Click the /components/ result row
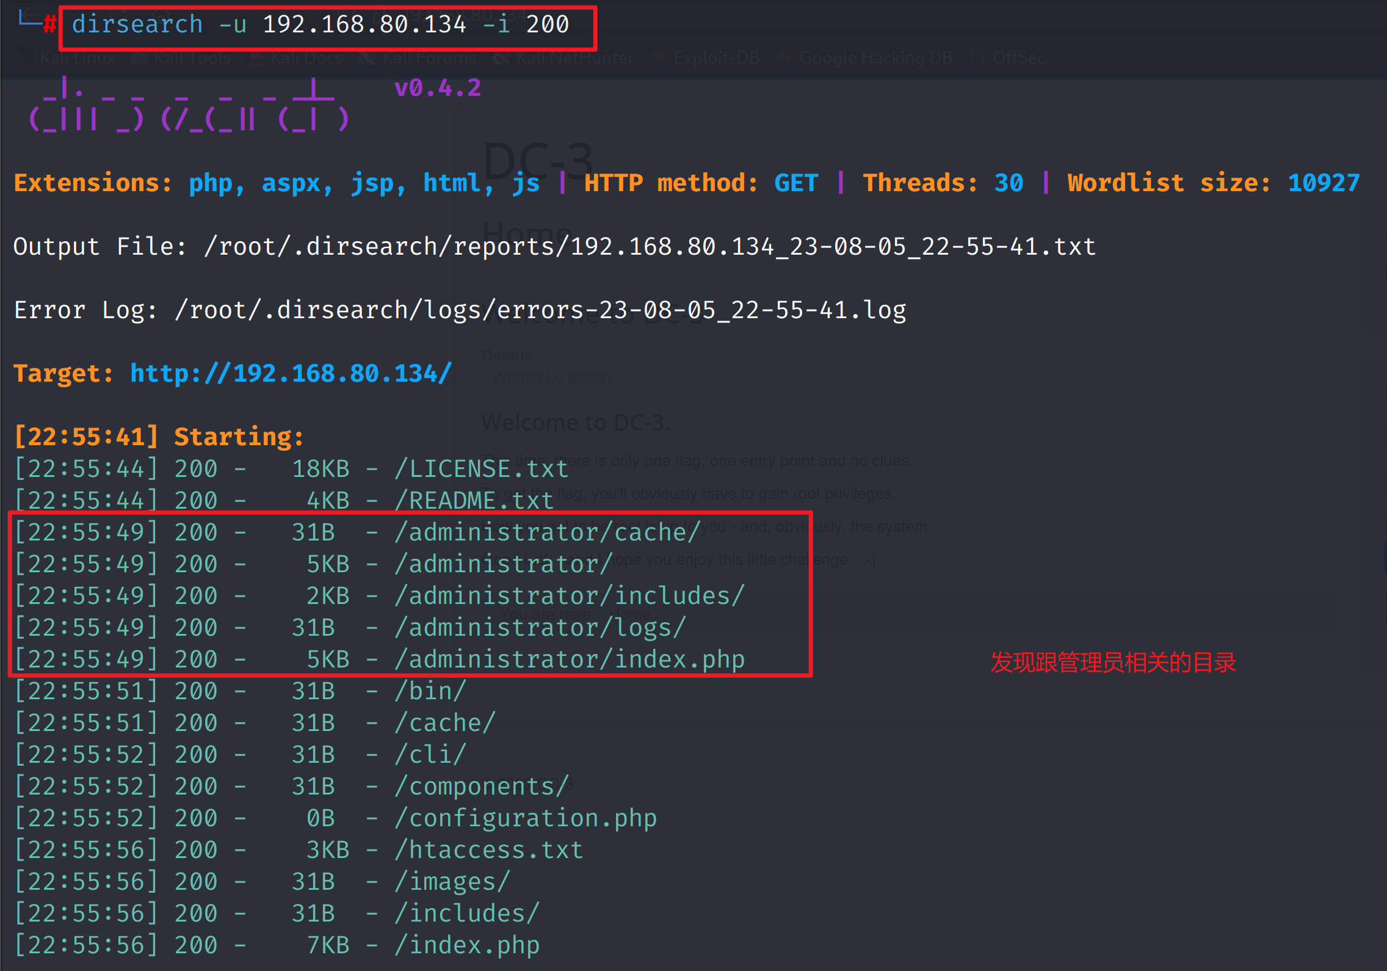The image size is (1387, 971). pyautogui.click(x=291, y=787)
